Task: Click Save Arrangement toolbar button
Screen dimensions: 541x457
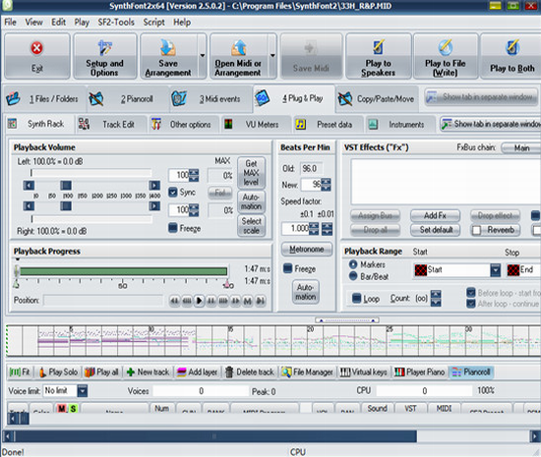Action: (x=168, y=56)
